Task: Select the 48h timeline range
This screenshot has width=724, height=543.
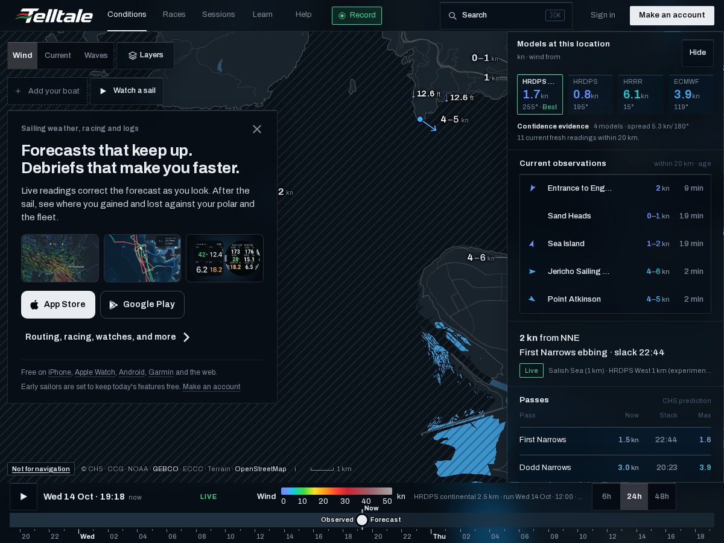Action: click(662, 497)
